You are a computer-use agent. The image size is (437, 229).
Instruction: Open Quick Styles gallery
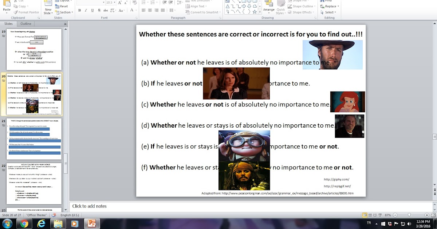tap(280, 8)
